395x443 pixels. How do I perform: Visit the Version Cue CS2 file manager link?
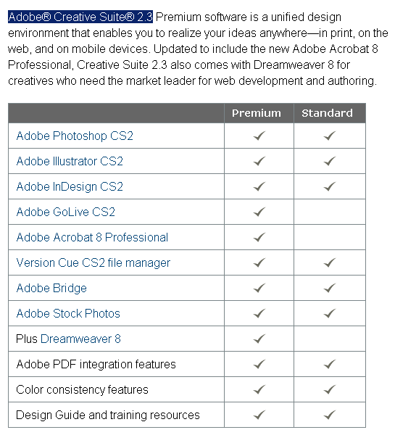pos(93,262)
